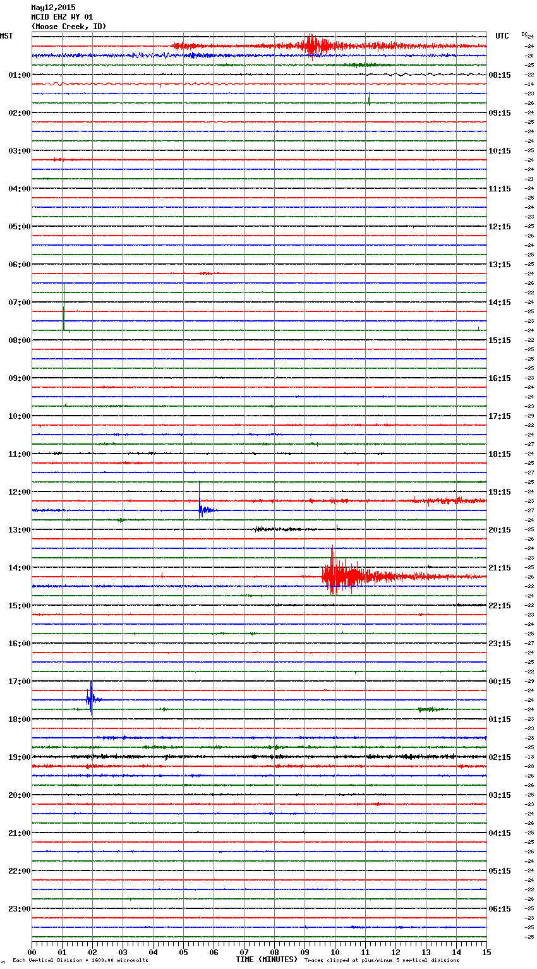This screenshot has height=969, width=537.
Task: Click the 04:15 UTC time label
Action: pos(500,833)
